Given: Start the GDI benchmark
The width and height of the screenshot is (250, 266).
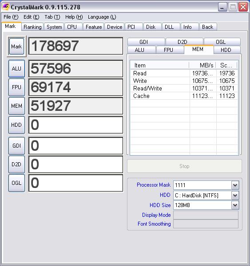Looking at the screenshot, I should click(x=16, y=146).
